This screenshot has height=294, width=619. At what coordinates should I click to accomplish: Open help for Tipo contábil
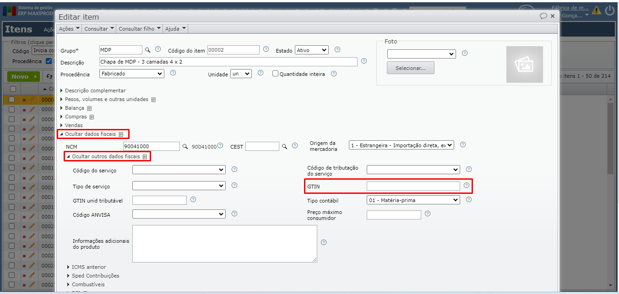click(469, 199)
